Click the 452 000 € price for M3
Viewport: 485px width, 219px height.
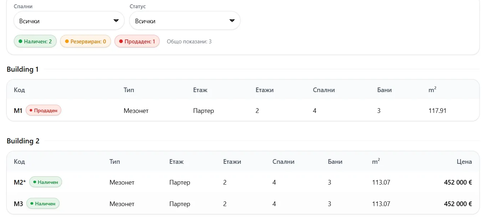point(458,204)
